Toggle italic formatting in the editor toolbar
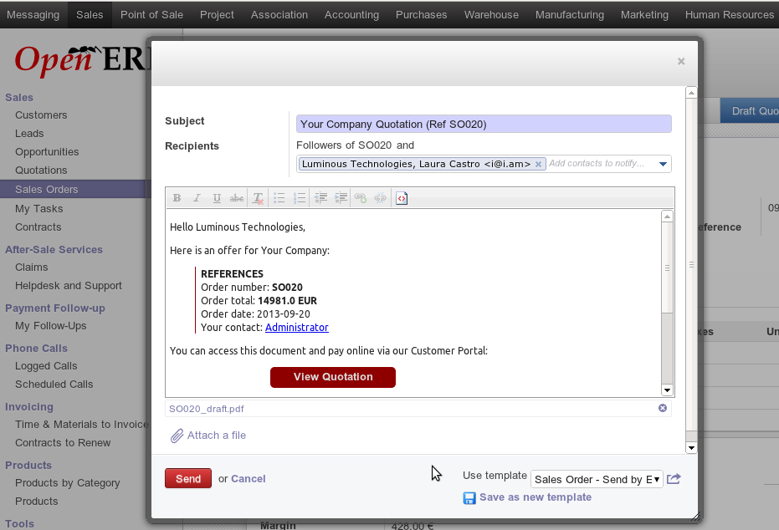Screen dimensions: 779x530 197,198
